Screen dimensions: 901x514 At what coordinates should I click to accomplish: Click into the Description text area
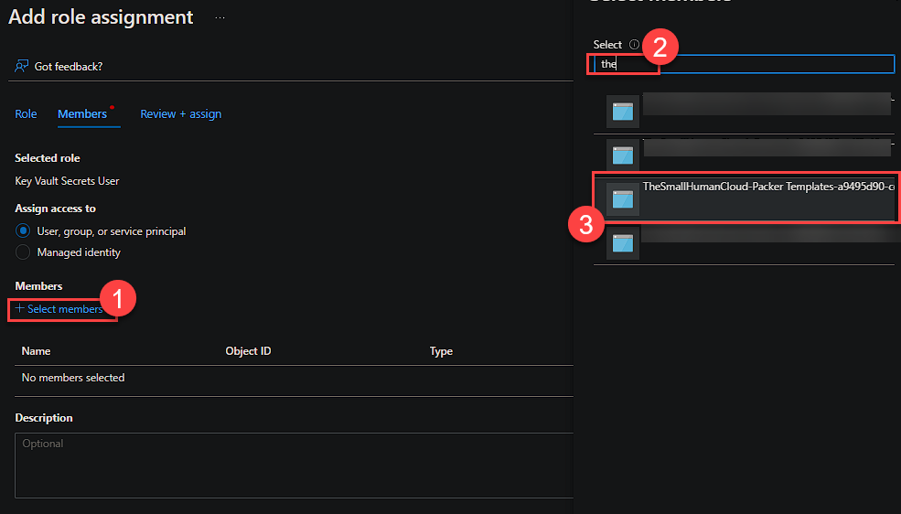pyautogui.click(x=293, y=465)
